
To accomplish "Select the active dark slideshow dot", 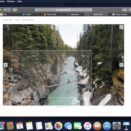I will (58, 107).
